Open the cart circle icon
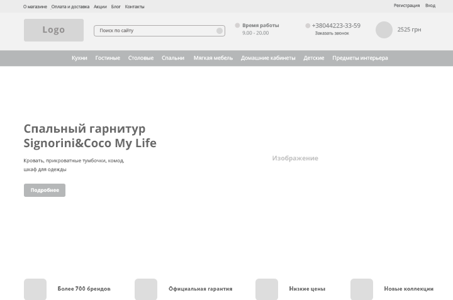Screen dimensions: 453x300 tap(384, 30)
